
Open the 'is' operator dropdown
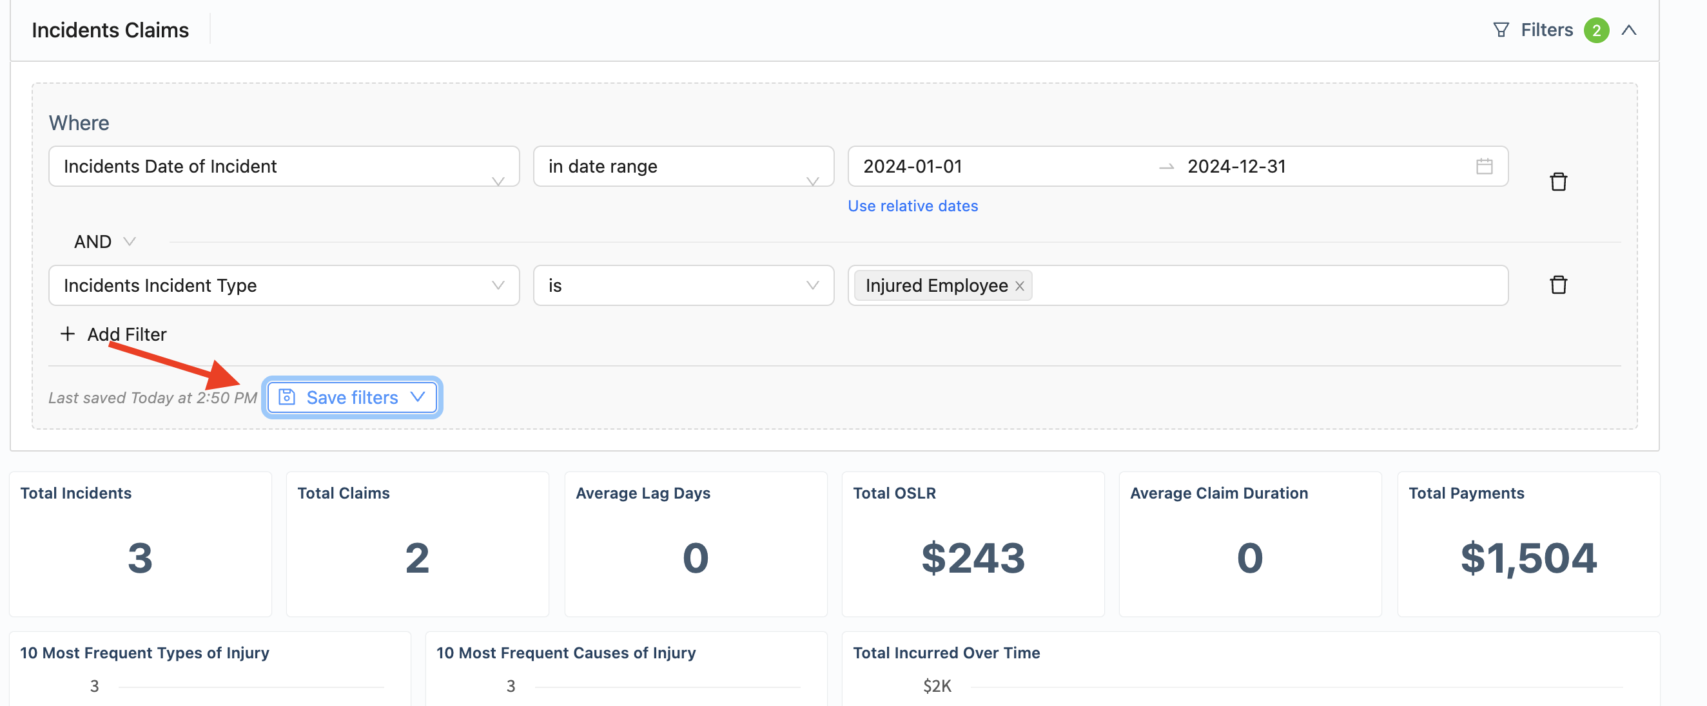coord(683,285)
